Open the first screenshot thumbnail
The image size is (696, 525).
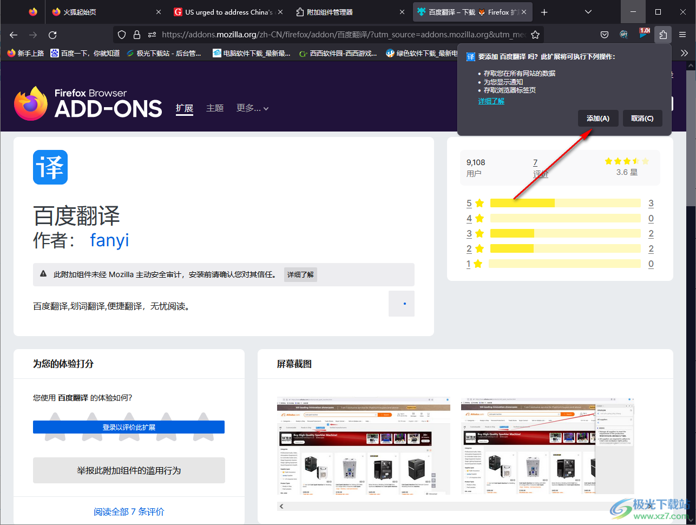pos(364,446)
